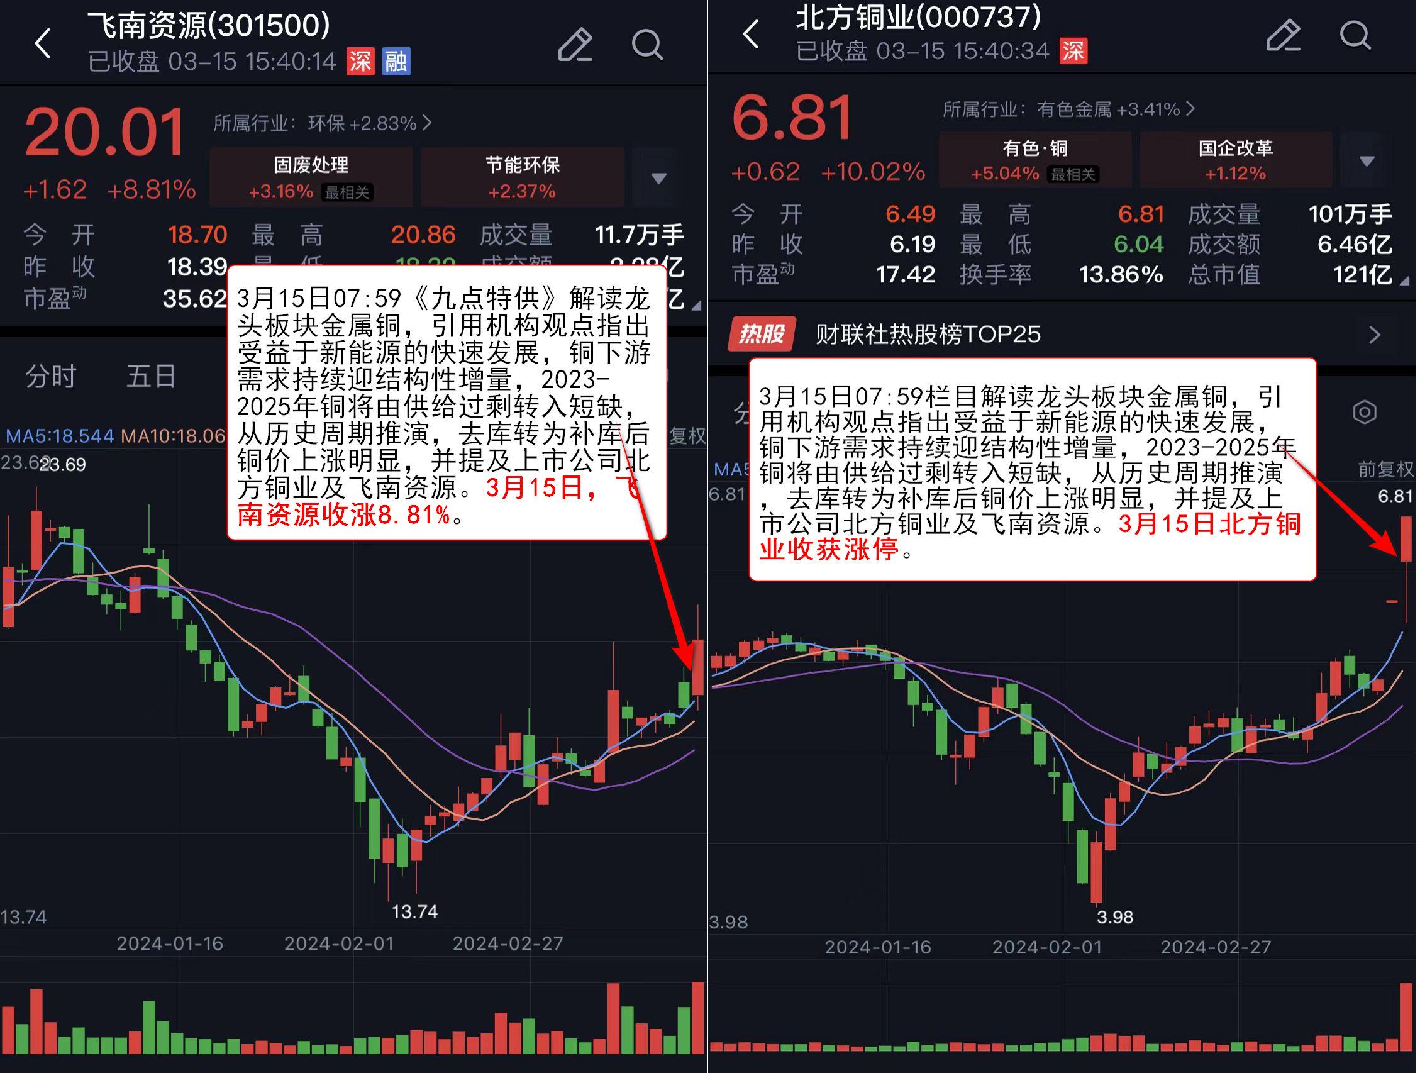Open search from 北方铜业 header
The height and width of the screenshot is (1073, 1420).
click(1355, 35)
